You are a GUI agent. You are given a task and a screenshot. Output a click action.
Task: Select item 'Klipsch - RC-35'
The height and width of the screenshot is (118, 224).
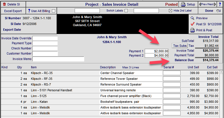pyautogui.click(x=42, y=73)
